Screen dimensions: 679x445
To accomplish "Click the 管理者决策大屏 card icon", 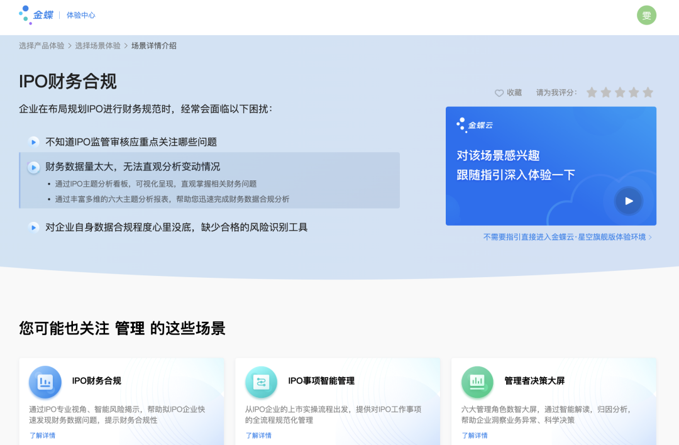I will pos(477,382).
